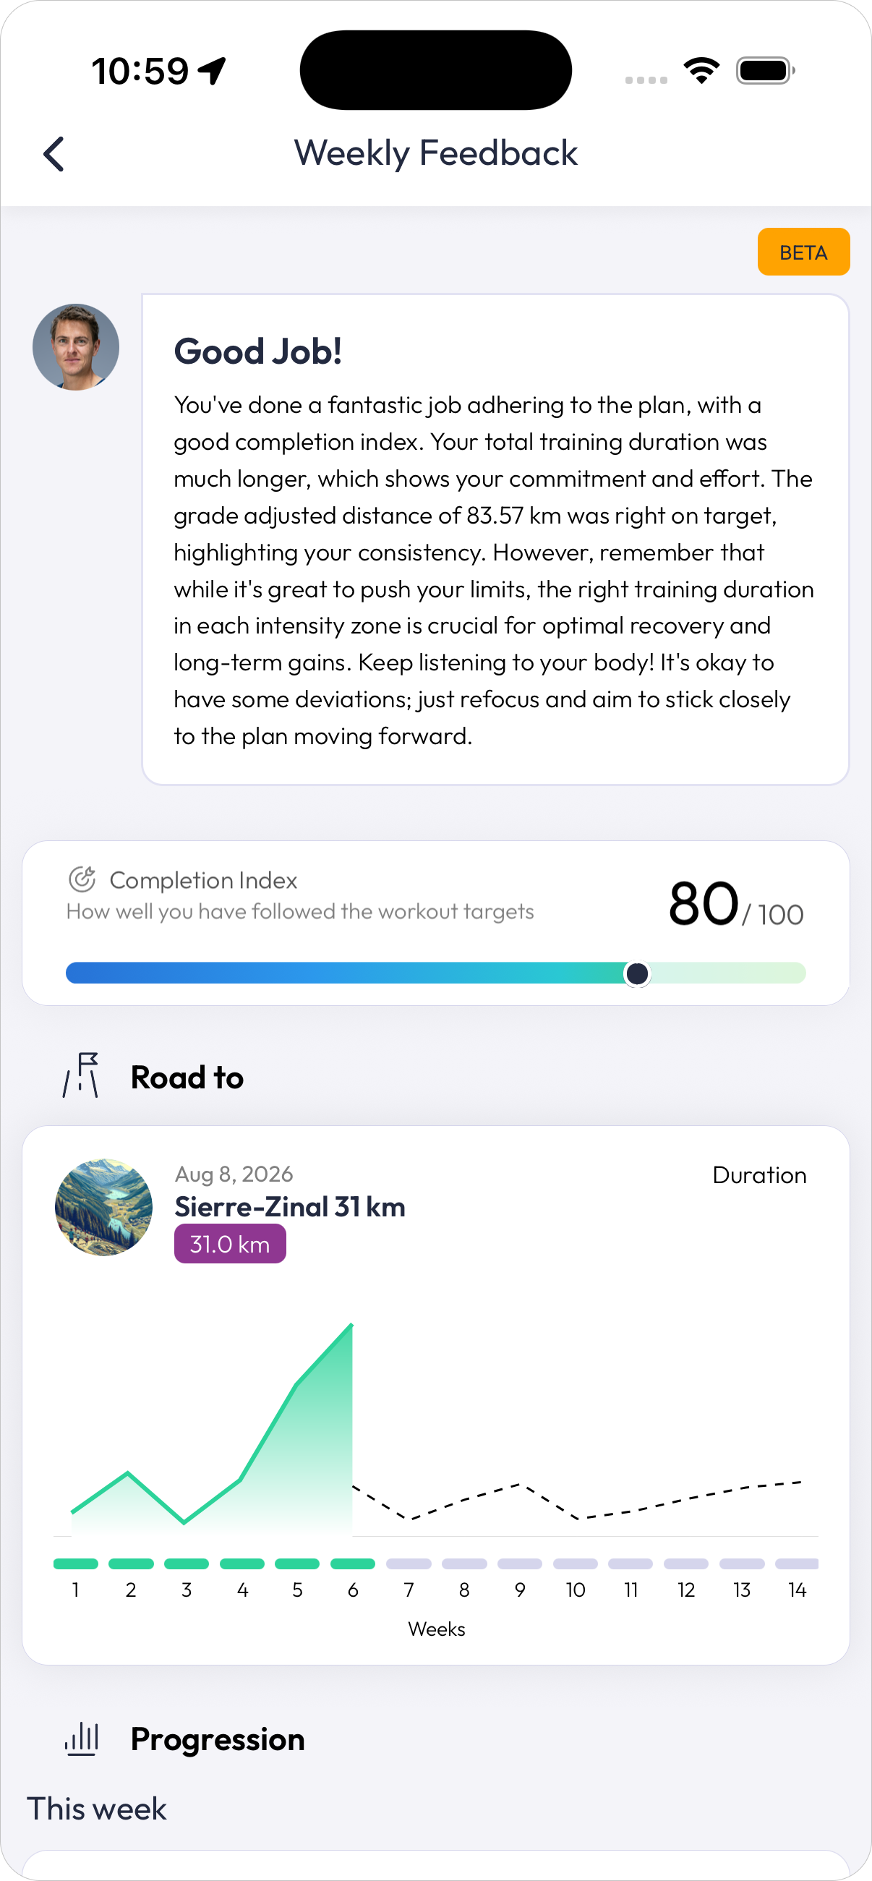872x1881 pixels.
Task: Select the Duration chart label
Action: tap(759, 1175)
